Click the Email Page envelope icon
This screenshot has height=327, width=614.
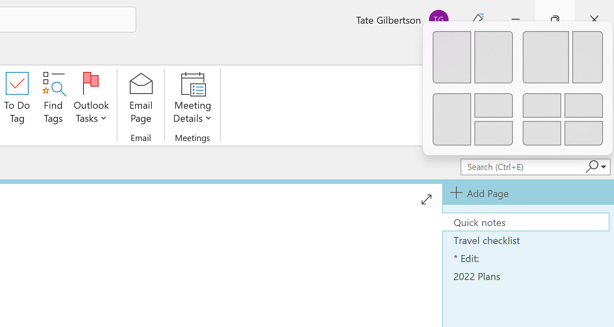(140, 83)
